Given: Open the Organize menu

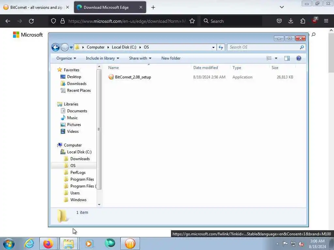Looking at the screenshot, I should 66,58.
